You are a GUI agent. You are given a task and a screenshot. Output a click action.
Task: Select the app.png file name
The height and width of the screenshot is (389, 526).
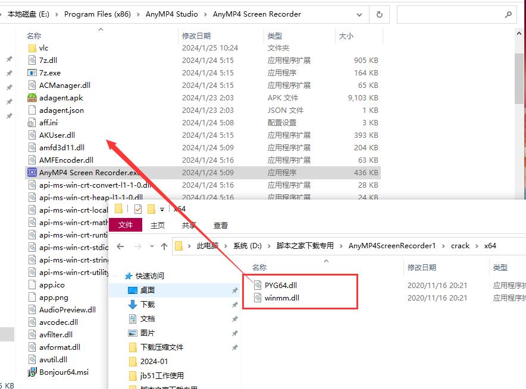(54, 298)
